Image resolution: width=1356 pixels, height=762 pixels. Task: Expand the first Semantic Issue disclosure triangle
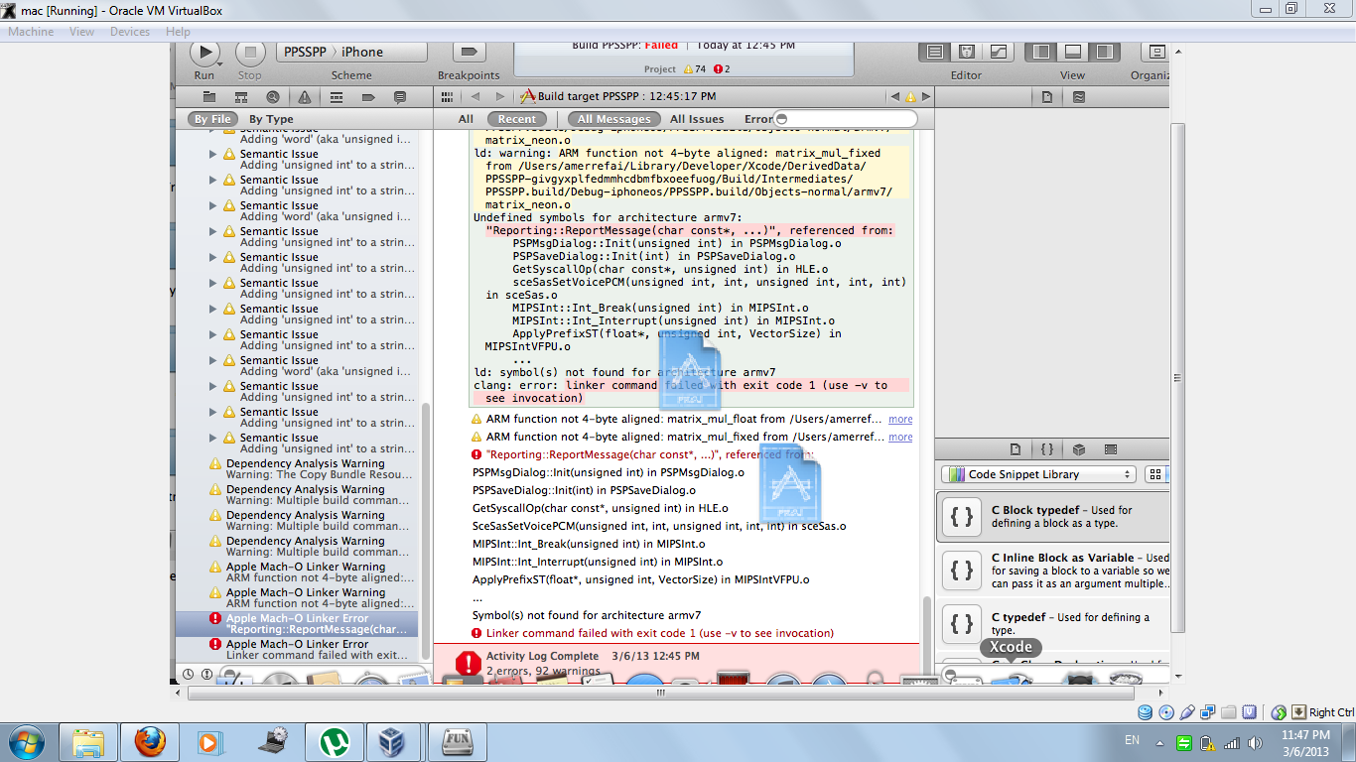point(212,154)
